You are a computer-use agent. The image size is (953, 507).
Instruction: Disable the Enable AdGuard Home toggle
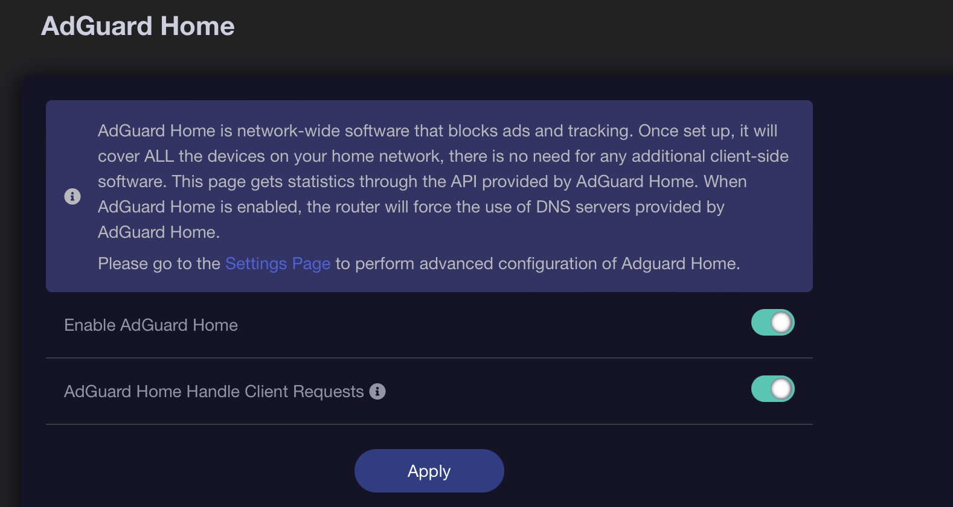(x=772, y=323)
